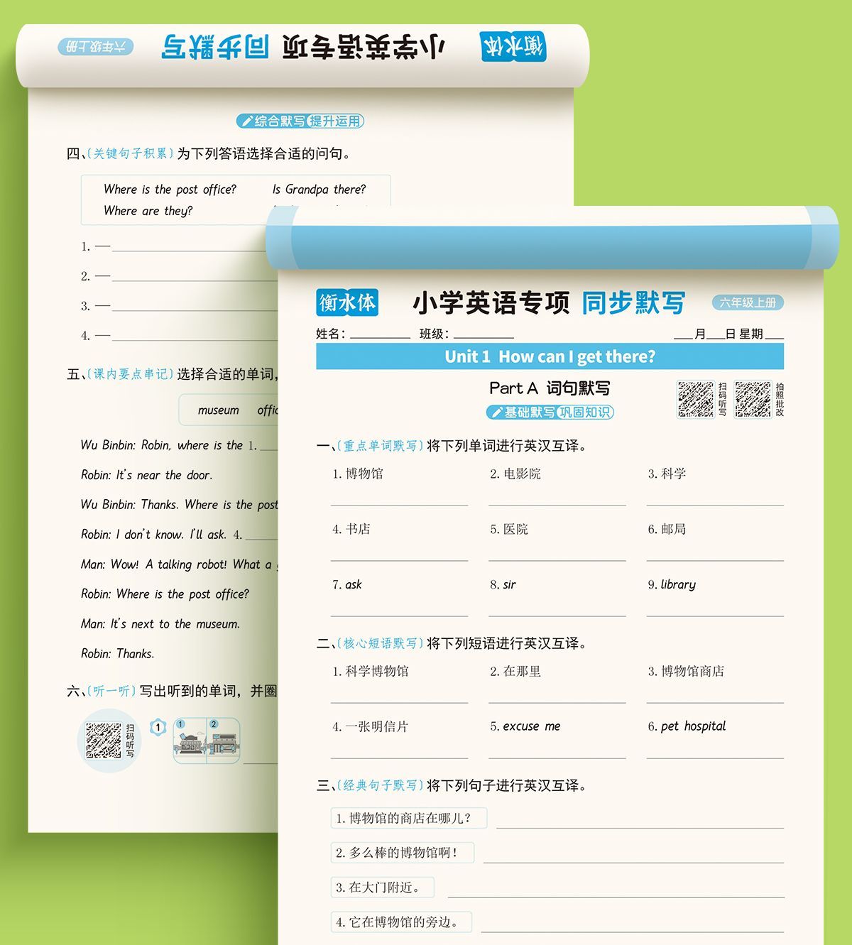Click the line Man: It's next to the museum.
This screenshot has height=945, width=852.
160,624
